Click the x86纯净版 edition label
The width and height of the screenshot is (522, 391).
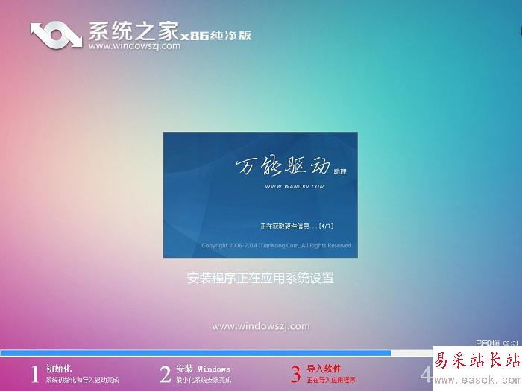tap(216, 35)
